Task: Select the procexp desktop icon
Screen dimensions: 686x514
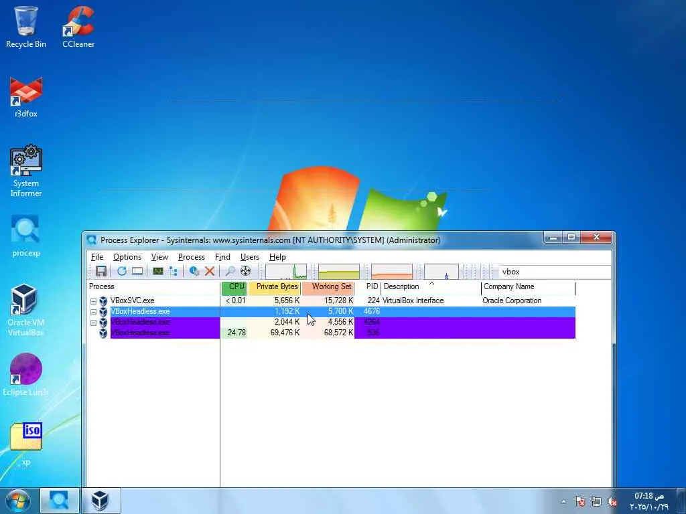Action: [x=26, y=236]
